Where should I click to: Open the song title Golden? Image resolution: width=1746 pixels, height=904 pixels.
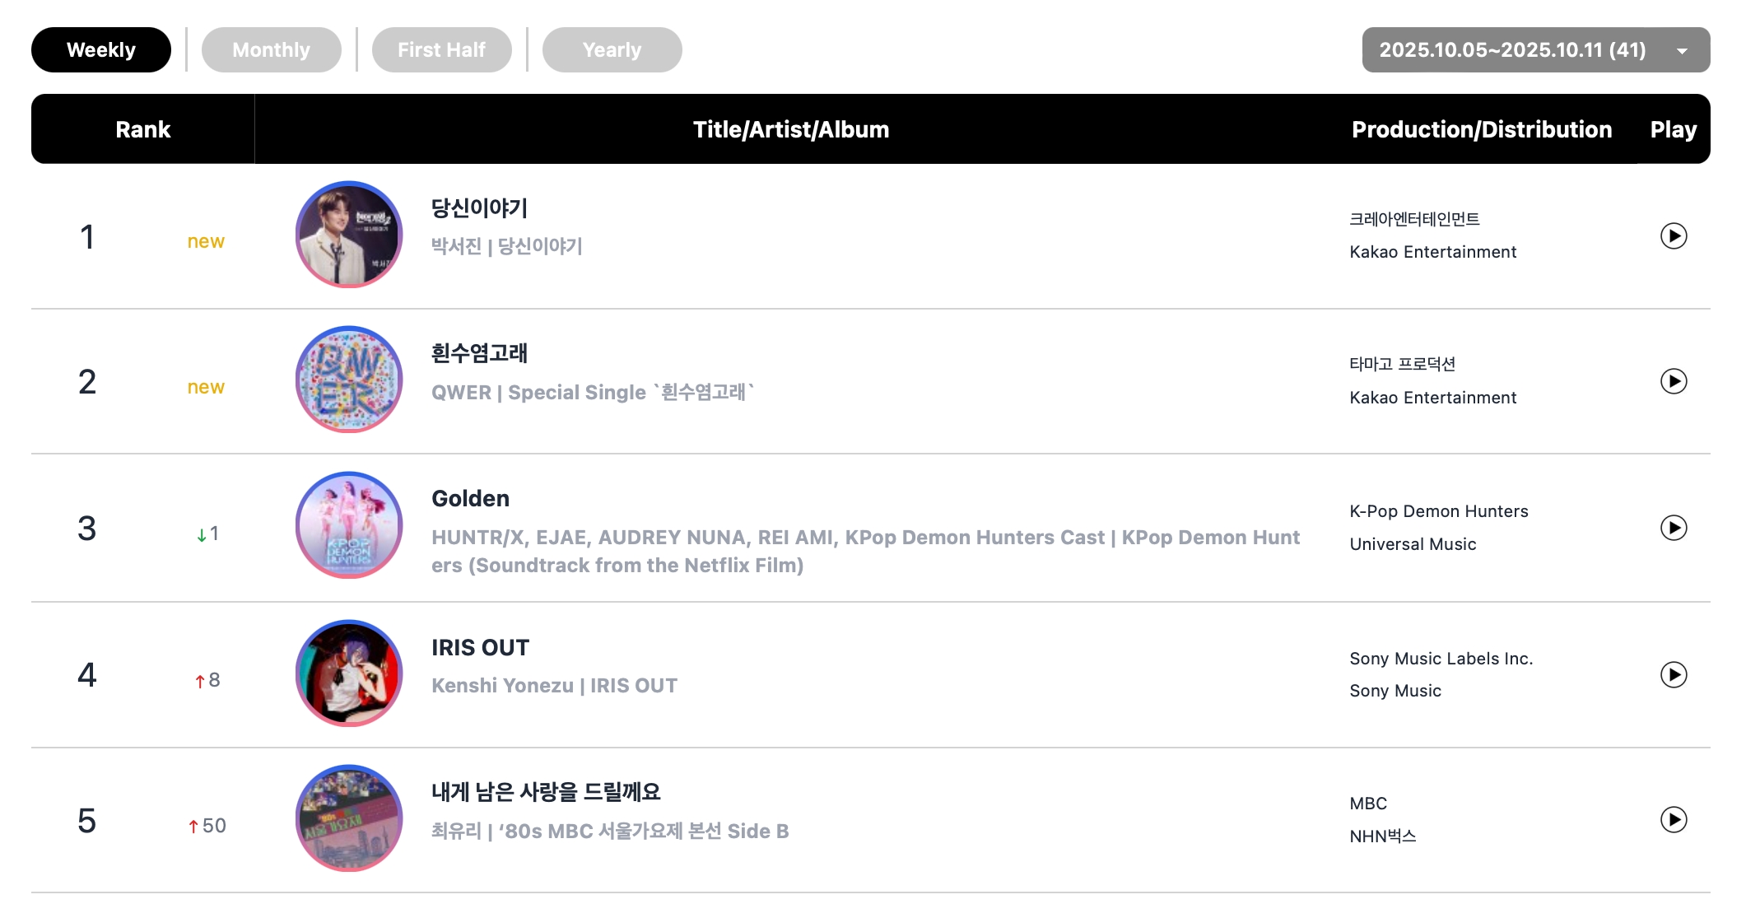pos(470,499)
